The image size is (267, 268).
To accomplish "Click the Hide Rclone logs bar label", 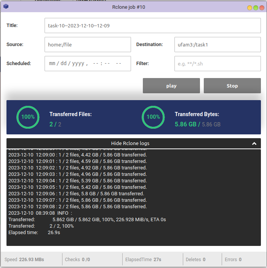I will click(x=130, y=144).
